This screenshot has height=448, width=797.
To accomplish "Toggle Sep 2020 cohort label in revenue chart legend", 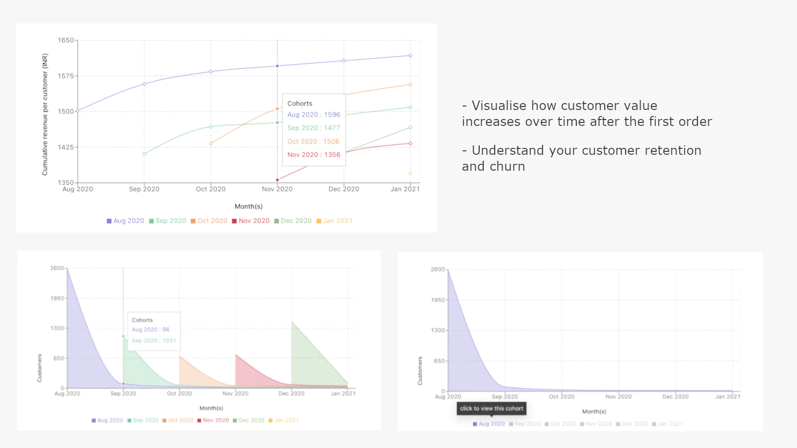I will (171, 221).
